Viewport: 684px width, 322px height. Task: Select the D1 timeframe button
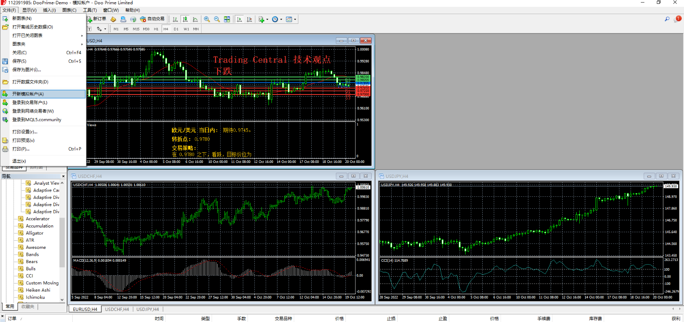click(176, 29)
